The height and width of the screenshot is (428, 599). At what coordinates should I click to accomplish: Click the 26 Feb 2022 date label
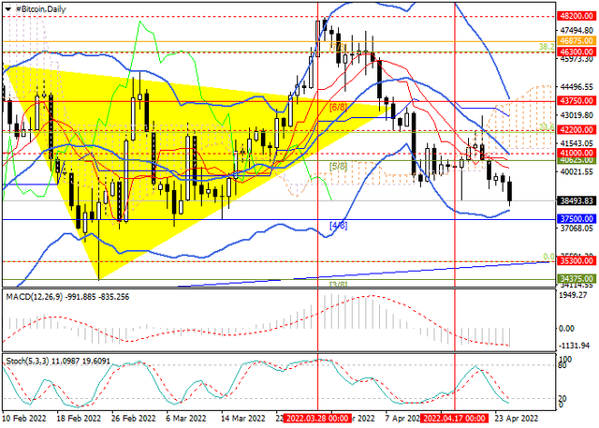click(x=134, y=418)
